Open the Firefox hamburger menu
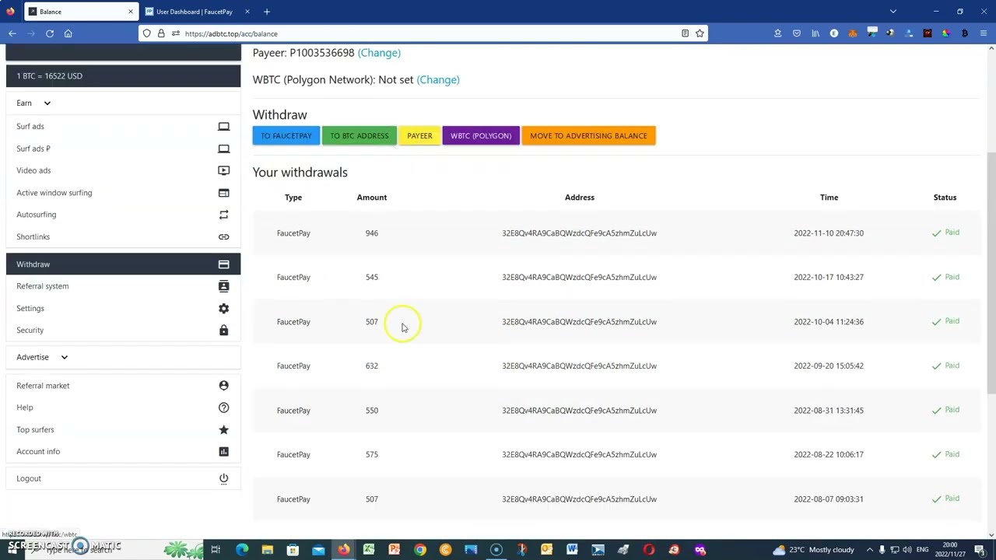This screenshot has width=996, height=560. (984, 33)
